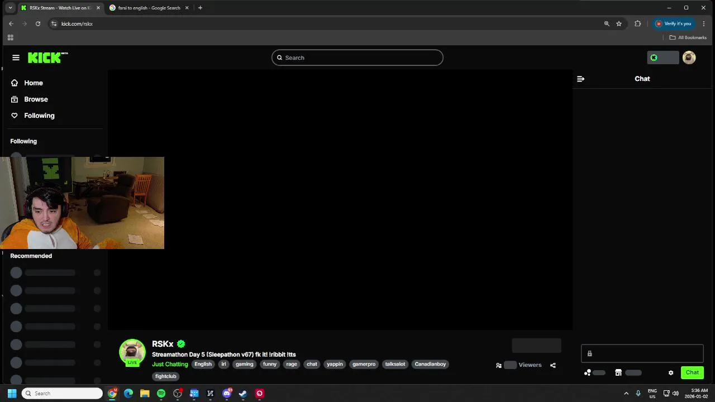This screenshot has height=402, width=715.
Task: Show hidden system tray icons
Action: pyautogui.click(x=626, y=394)
